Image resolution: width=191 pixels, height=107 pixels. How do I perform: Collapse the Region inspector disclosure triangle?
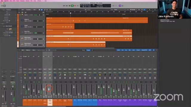click(x=1, y=10)
